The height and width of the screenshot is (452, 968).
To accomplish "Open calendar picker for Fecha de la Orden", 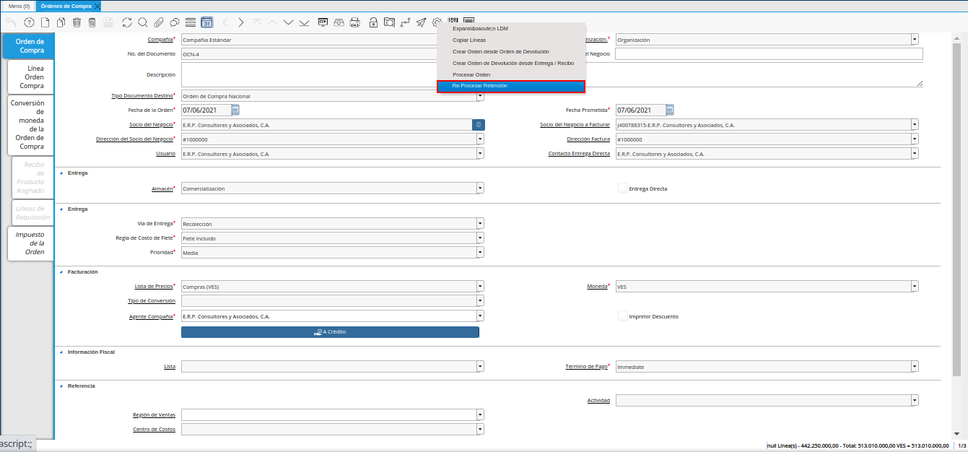I will point(235,110).
